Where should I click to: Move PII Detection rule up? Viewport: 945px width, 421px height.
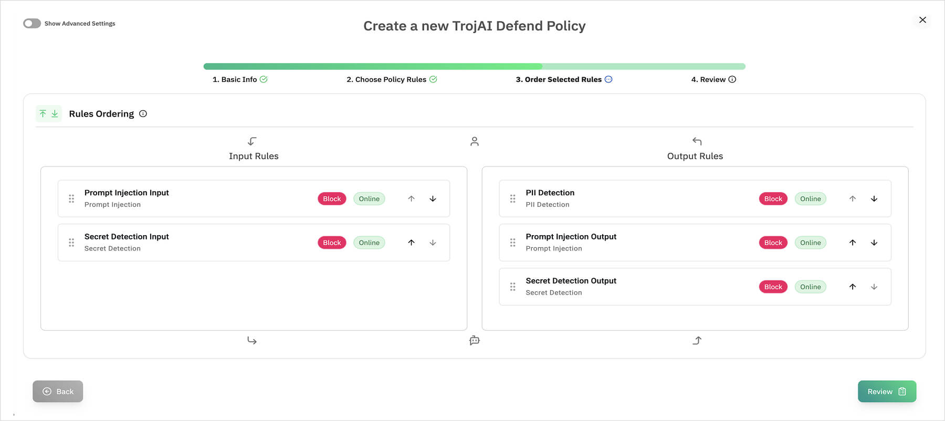[x=853, y=198]
